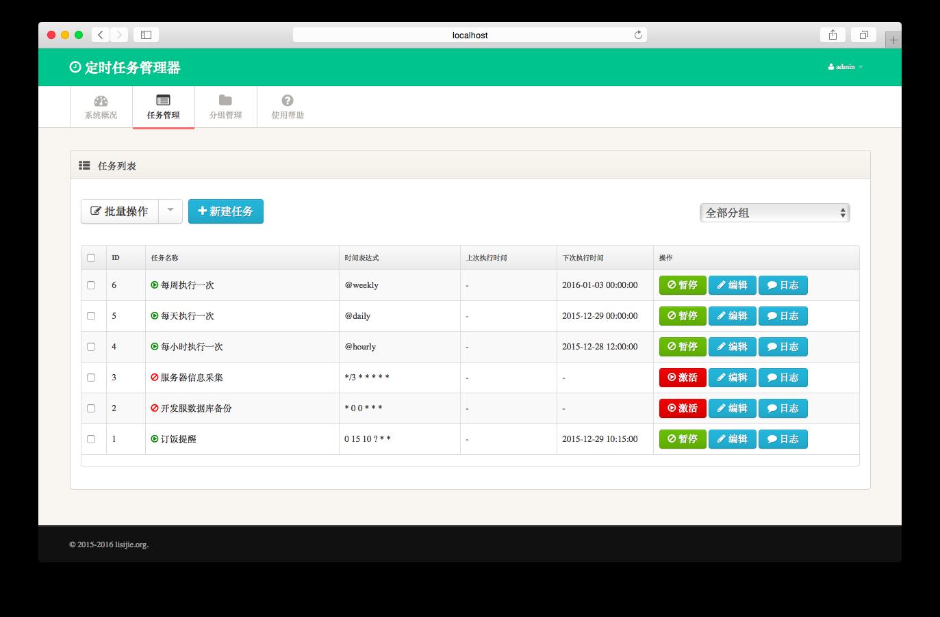
Task: Click the 新建任务 button
Action: (x=225, y=211)
